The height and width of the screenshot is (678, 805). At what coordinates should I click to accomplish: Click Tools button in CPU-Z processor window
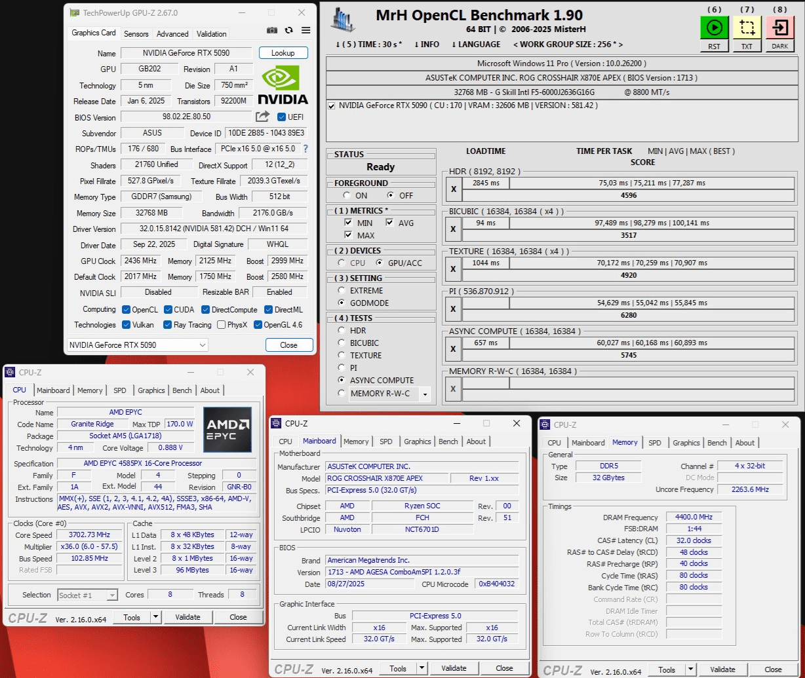pyautogui.click(x=132, y=617)
